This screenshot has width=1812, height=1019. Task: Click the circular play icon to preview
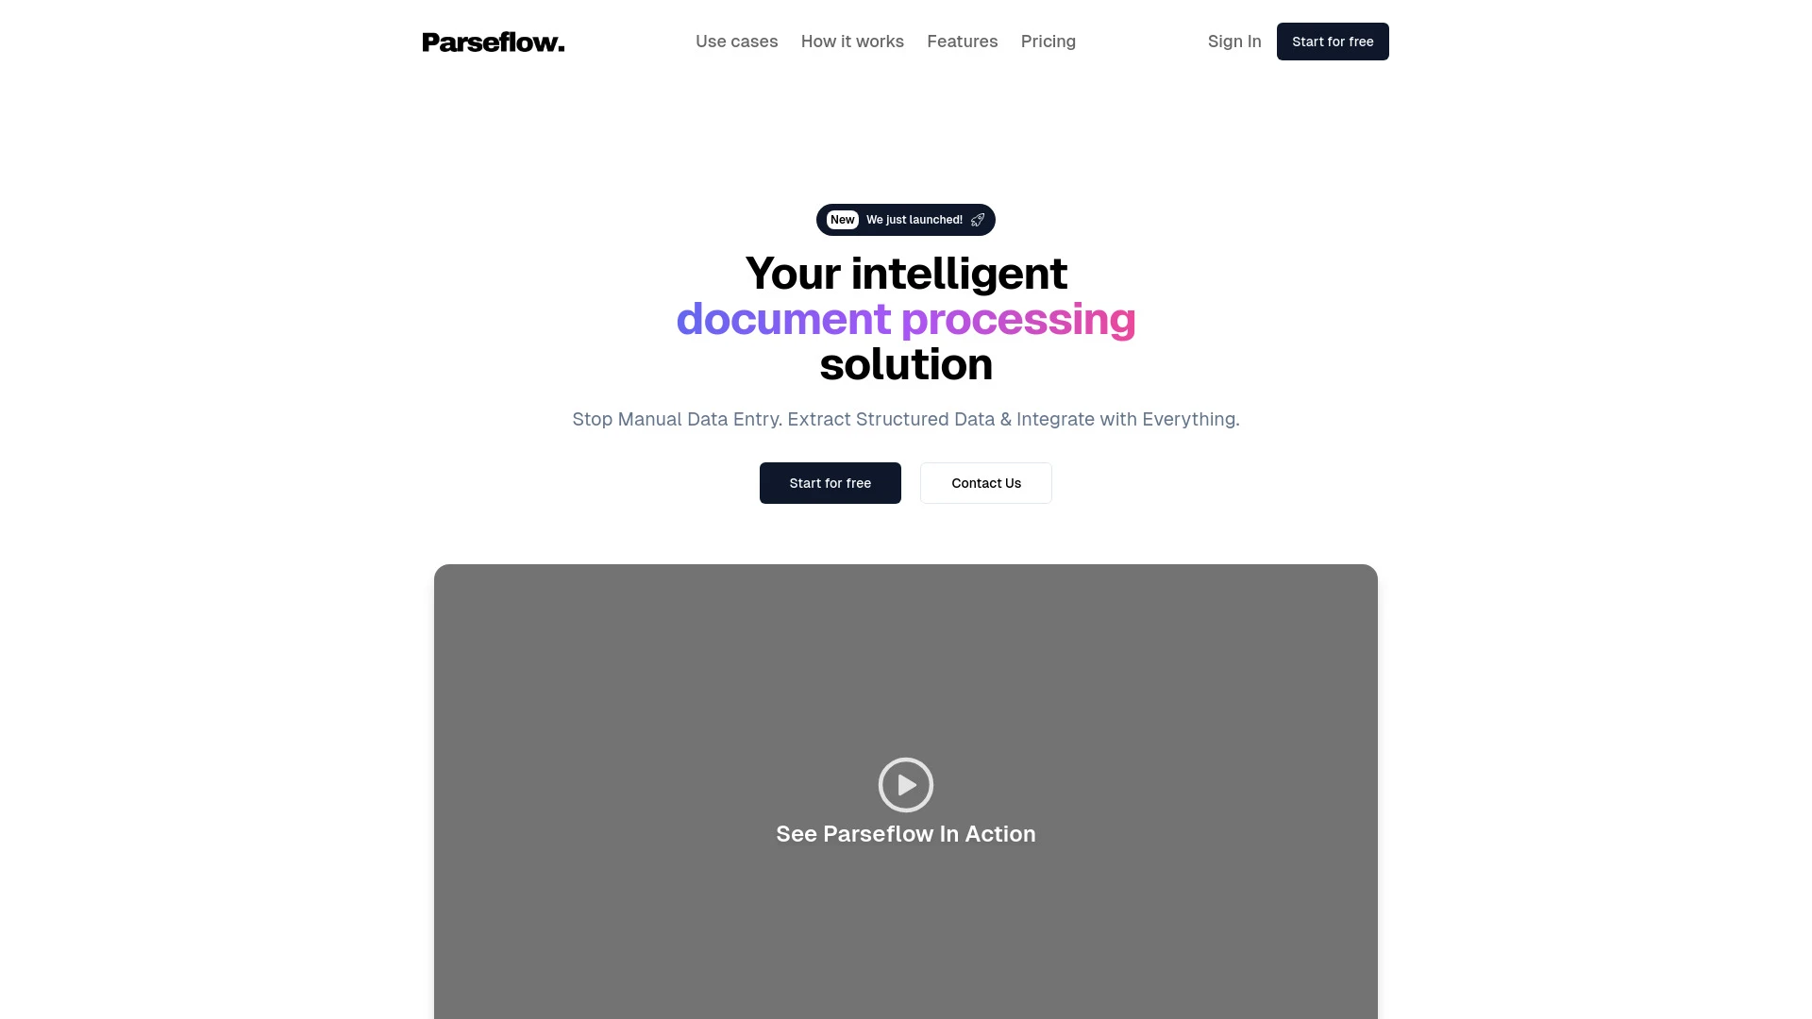click(905, 785)
